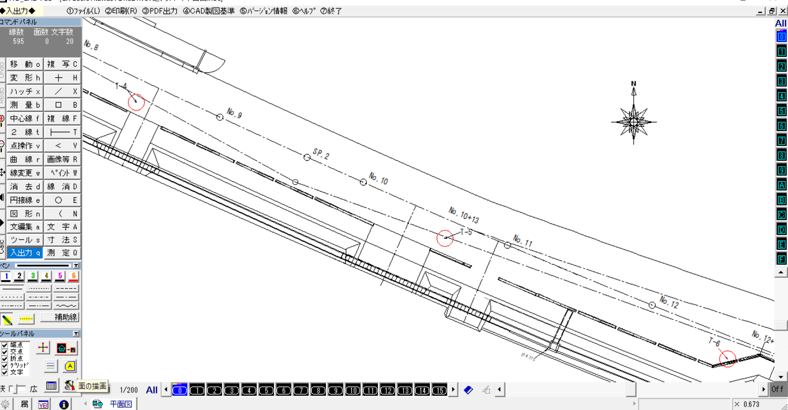Click the blue eraser icon beside layer bar
This screenshot has height=410, width=788.
tap(468, 390)
